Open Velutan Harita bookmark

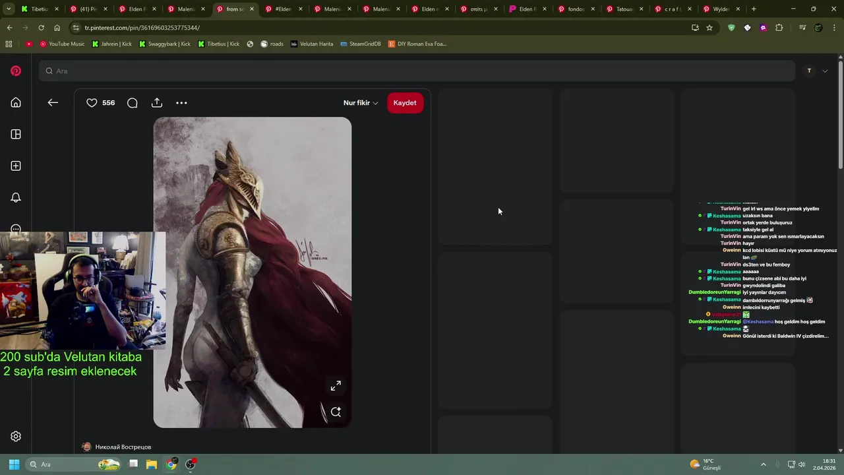[x=312, y=44]
